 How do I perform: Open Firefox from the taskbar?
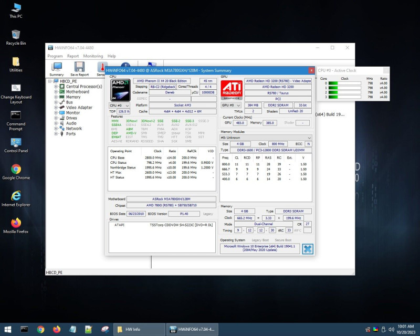(x=57, y=329)
